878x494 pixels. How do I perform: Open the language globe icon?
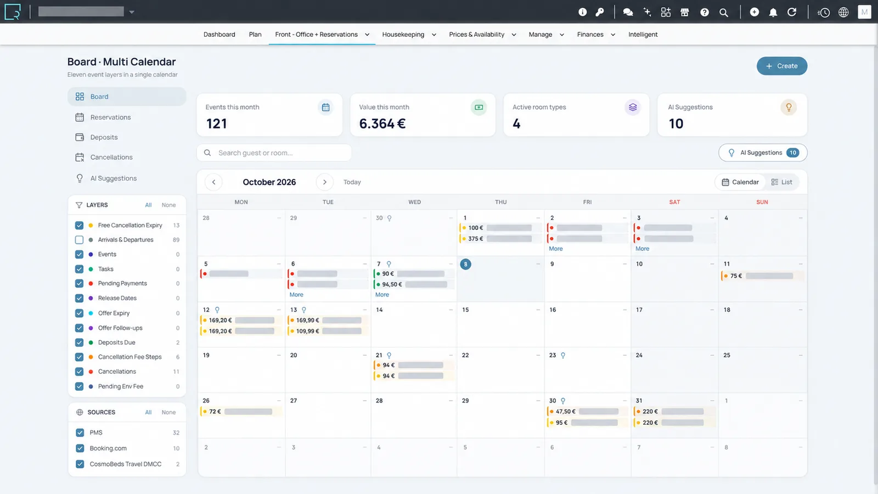point(843,12)
